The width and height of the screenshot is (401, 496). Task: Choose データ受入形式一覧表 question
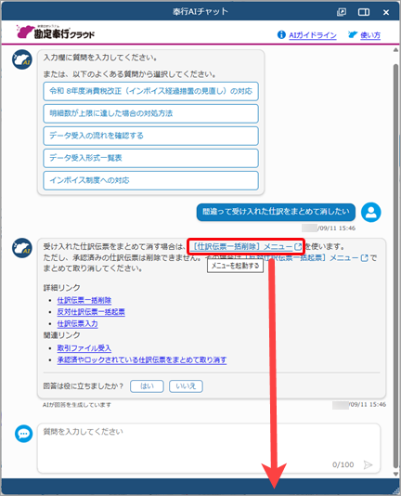(x=151, y=158)
